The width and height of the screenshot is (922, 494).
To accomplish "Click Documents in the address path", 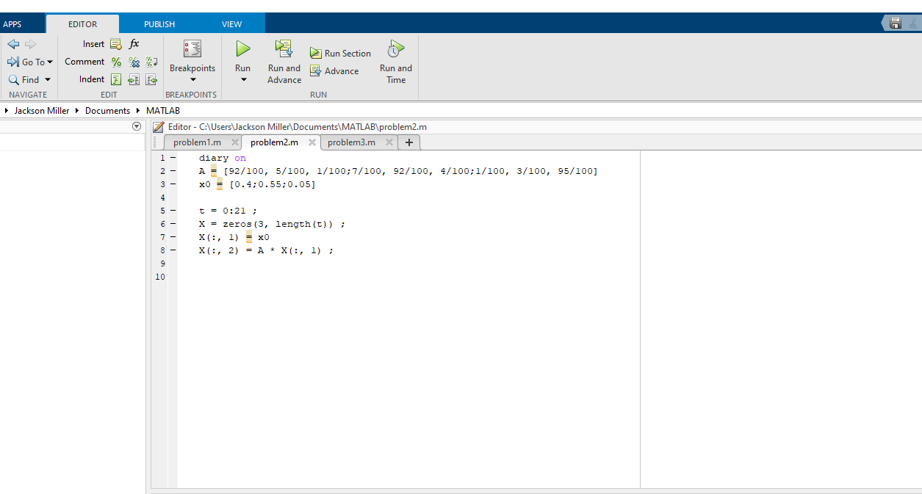I will point(107,111).
